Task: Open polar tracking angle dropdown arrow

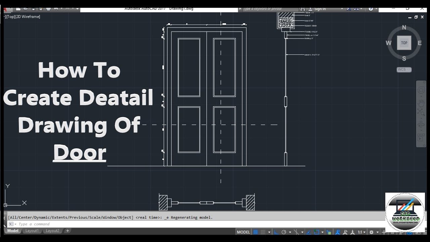Action: tap(290, 232)
